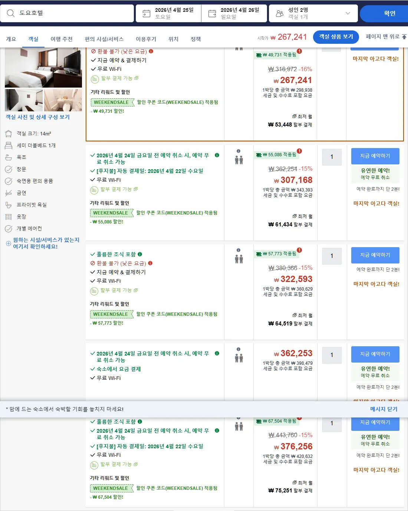Open 객실 사진 및 상세 구성 보기 link
408x511 pixels.
(x=37, y=117)
